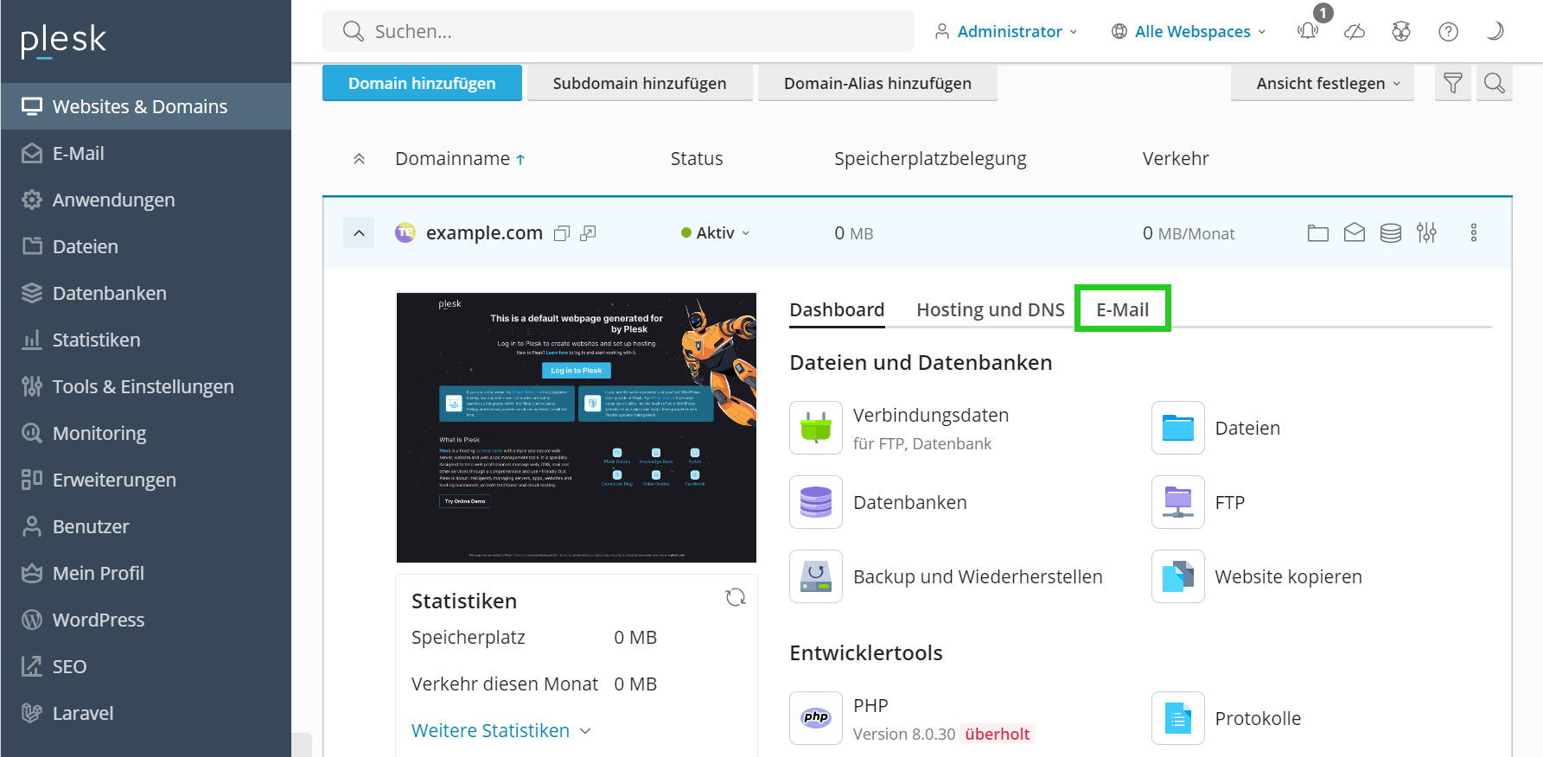Click the example.com domain name
Screen dimensions: 1543x757
pyautogui.click(x=484, y=233)
